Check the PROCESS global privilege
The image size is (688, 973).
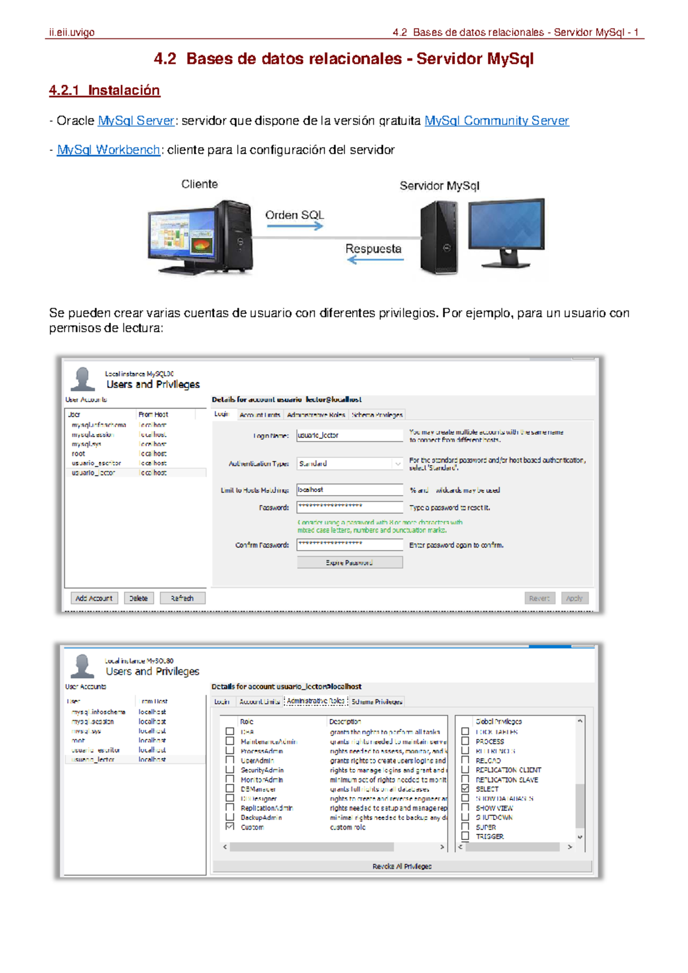point(466,741)
